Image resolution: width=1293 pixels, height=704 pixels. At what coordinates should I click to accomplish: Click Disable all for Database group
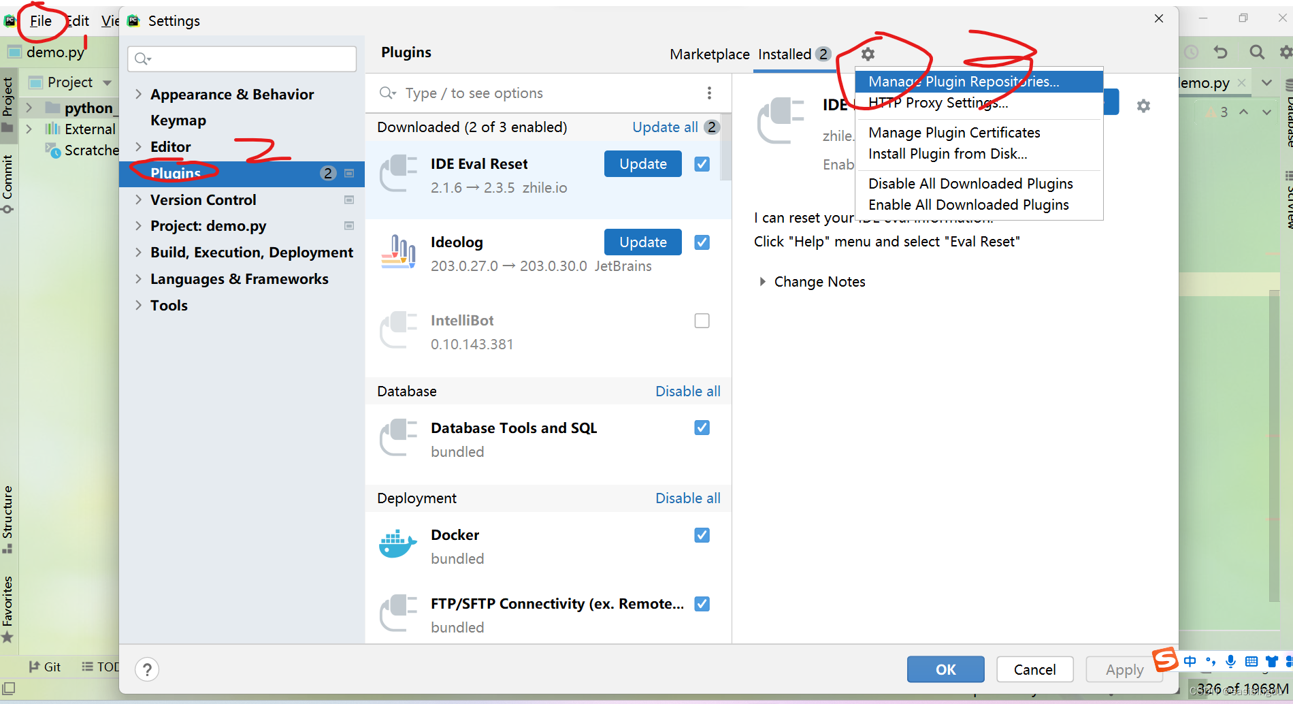pyautogui.click(x=687, y=391)
